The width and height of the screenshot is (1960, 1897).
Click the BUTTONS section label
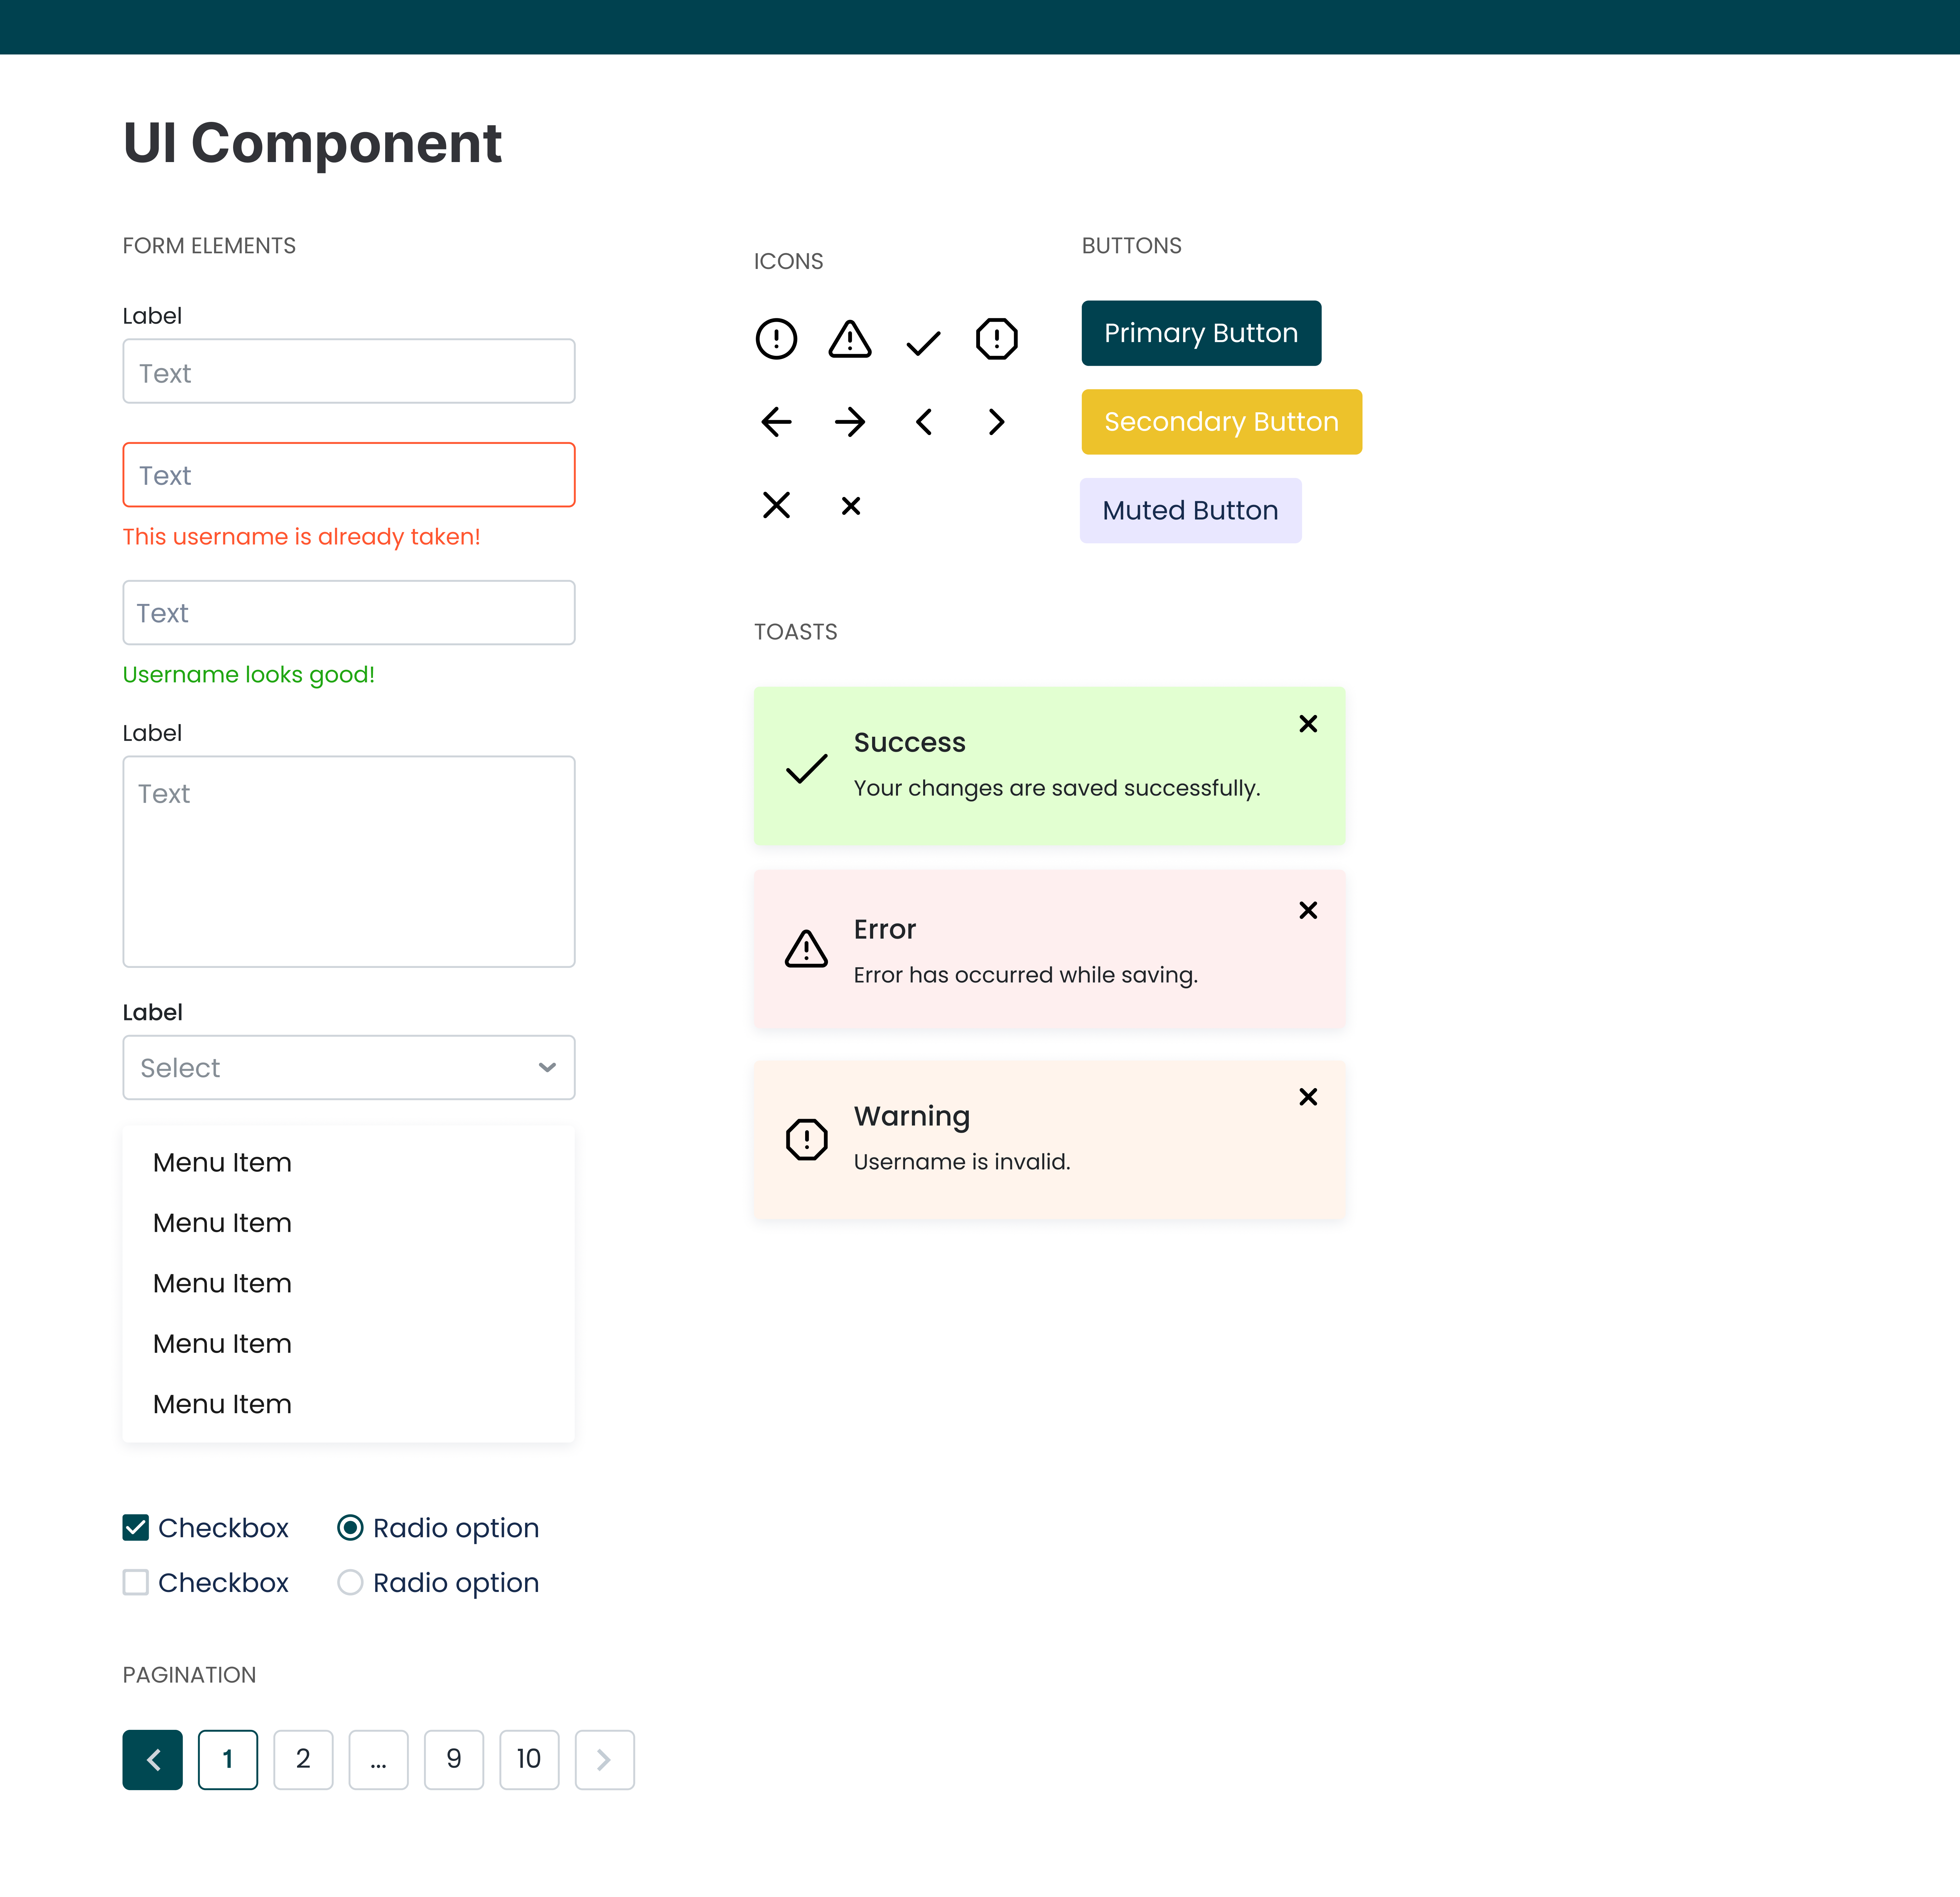(x=1132, y=246)
